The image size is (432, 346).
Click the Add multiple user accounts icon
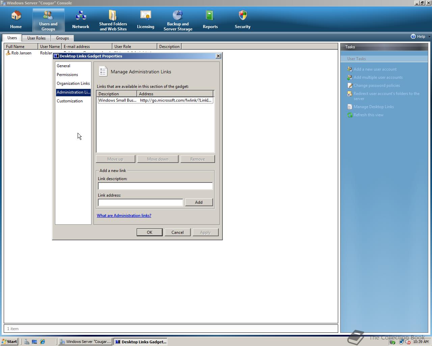click(x=350, y=77)
